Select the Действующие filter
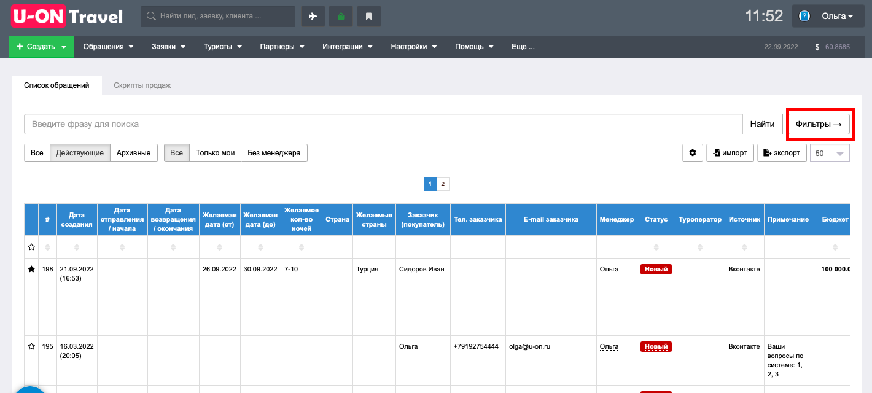 click(x=80, y=153)
